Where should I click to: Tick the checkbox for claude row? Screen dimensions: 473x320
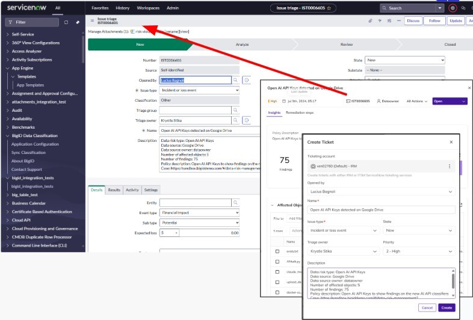277,272
